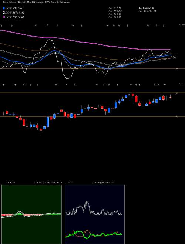This screenshot has height=244, width=185.
Task: Select the DOW PT 5.93 label
Action: pyautogui.click(x=14, y=17)
